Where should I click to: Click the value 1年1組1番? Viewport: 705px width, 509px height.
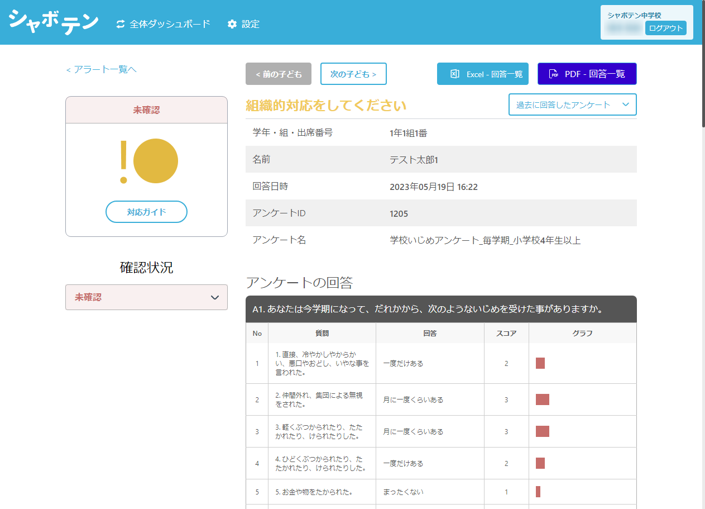click(x=409, y=133)
